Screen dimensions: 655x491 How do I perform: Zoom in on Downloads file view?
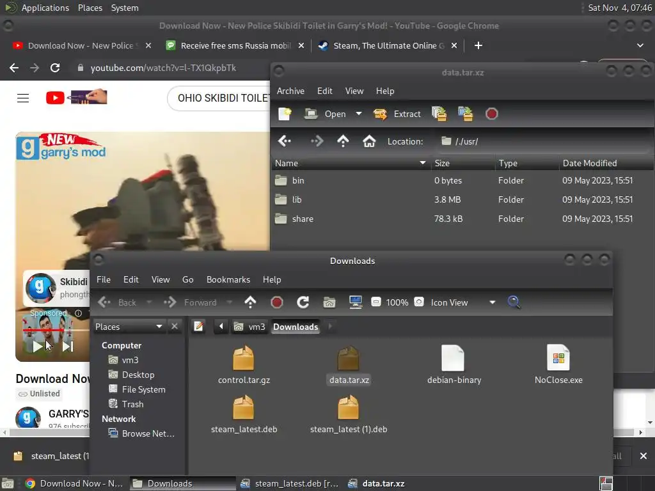tap(419, 302)
